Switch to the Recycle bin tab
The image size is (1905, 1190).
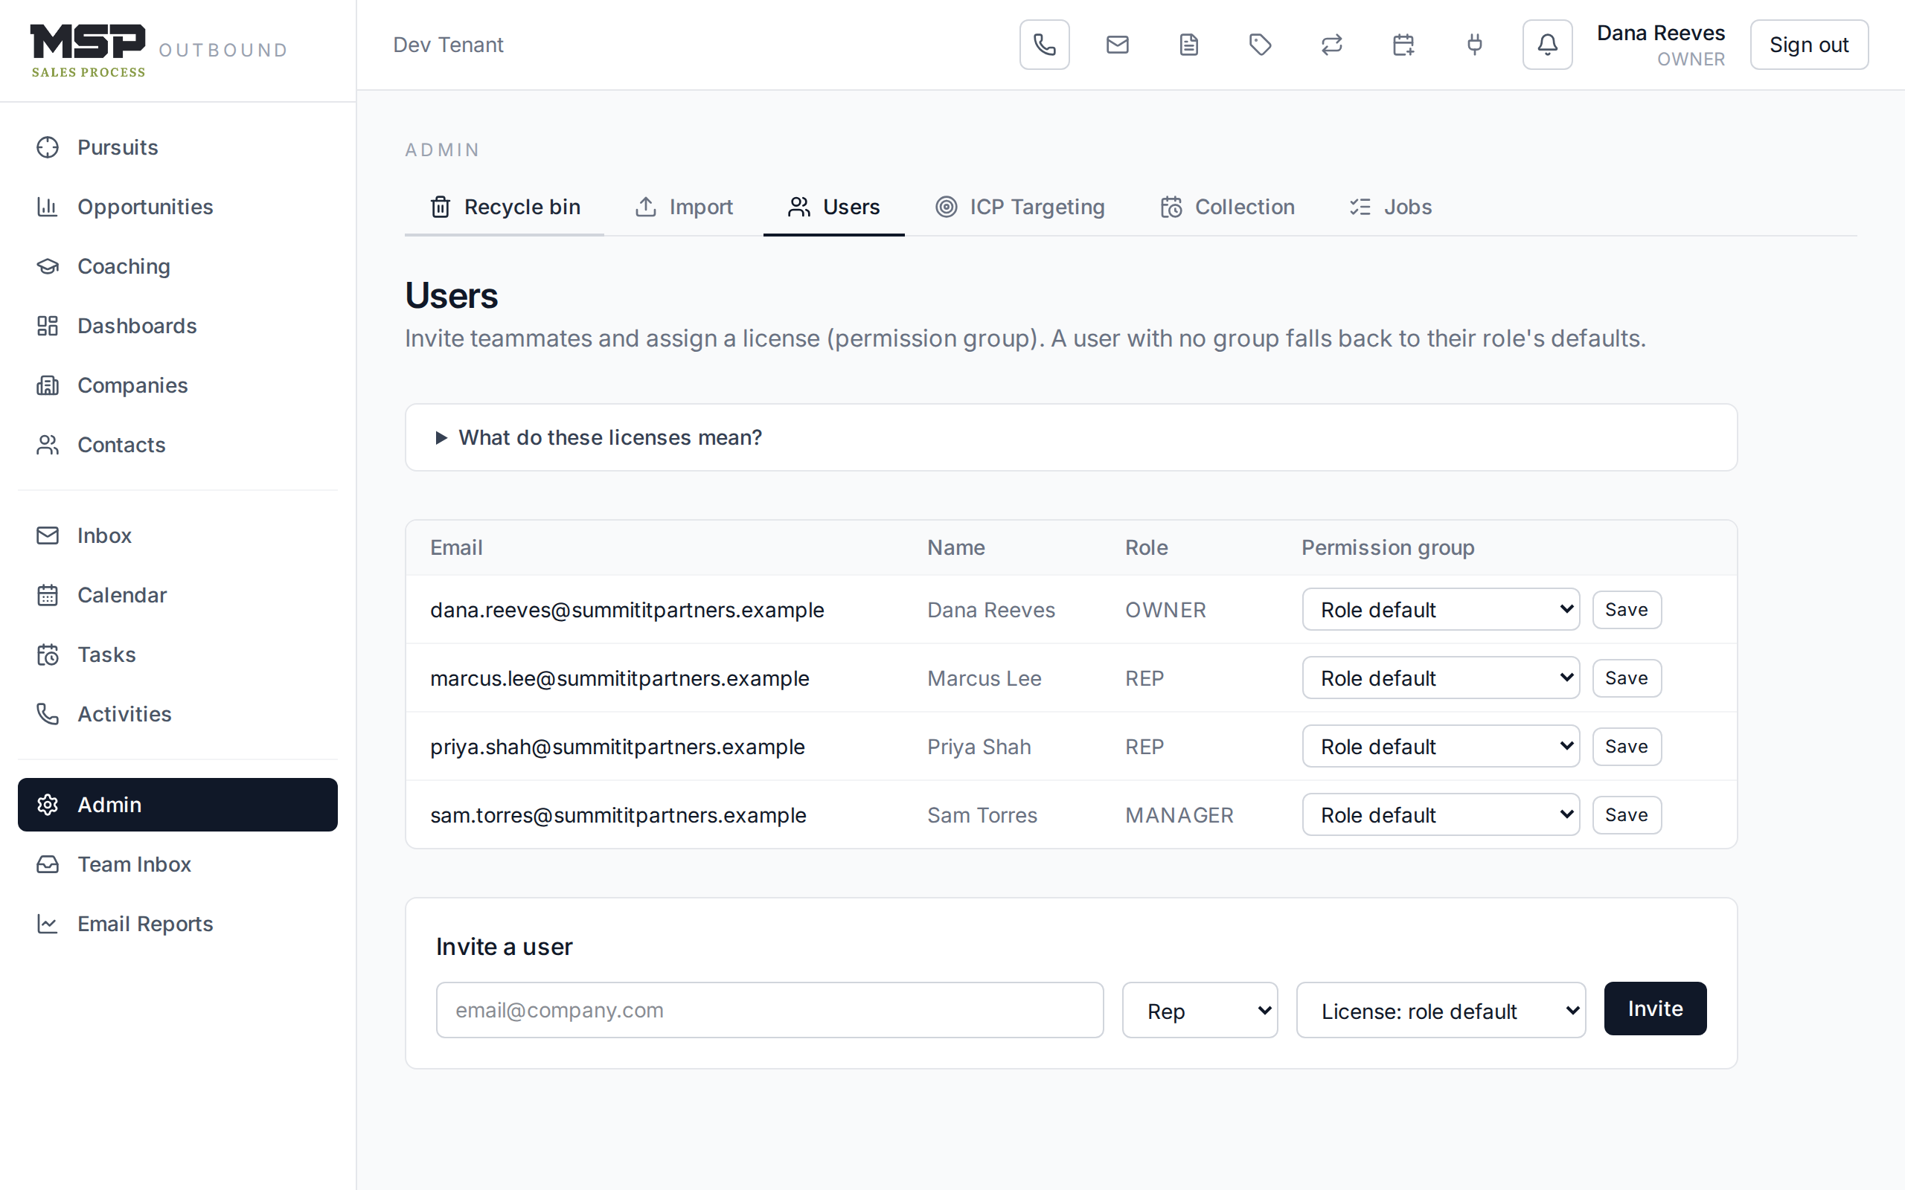pos(505,207)
